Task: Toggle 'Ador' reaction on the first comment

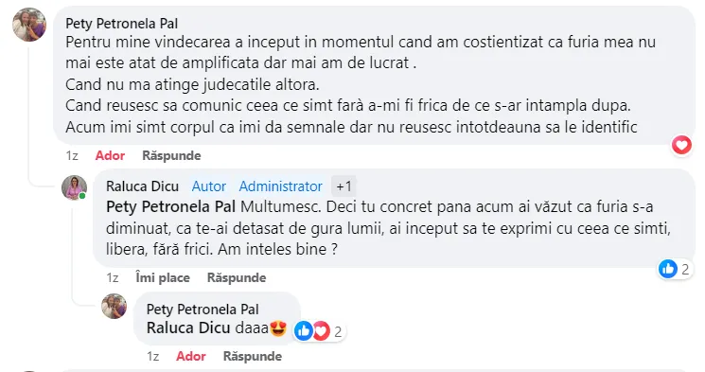Action: [110, 155]
